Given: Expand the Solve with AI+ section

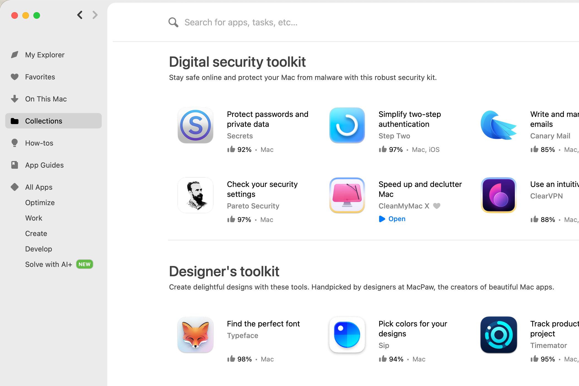Looking at the screenshot, I should [49, 264].
